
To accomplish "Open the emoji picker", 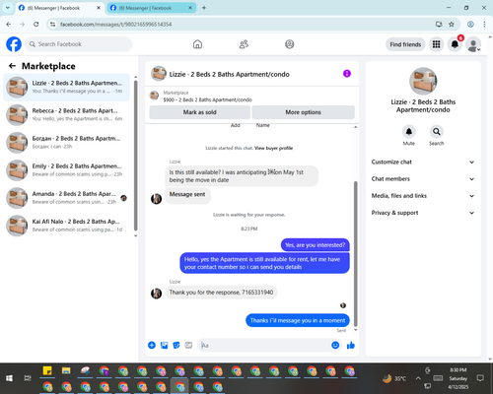I will (x=335, y=345).
